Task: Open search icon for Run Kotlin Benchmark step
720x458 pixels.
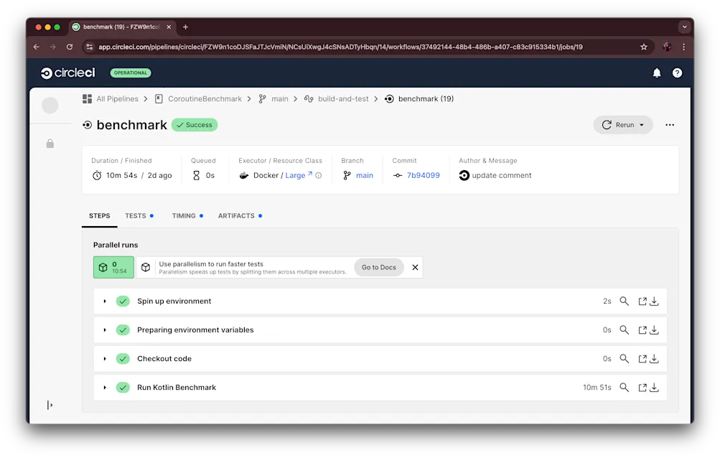Action: pyautogui.click(x=624, y=387)
